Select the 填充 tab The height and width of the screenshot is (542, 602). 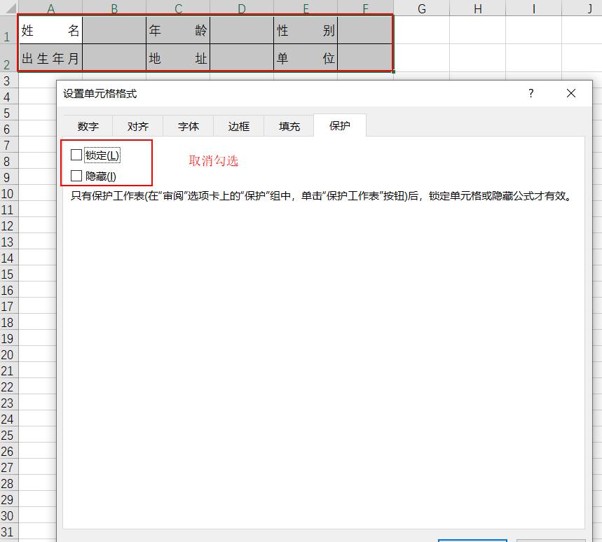(289, 126)
